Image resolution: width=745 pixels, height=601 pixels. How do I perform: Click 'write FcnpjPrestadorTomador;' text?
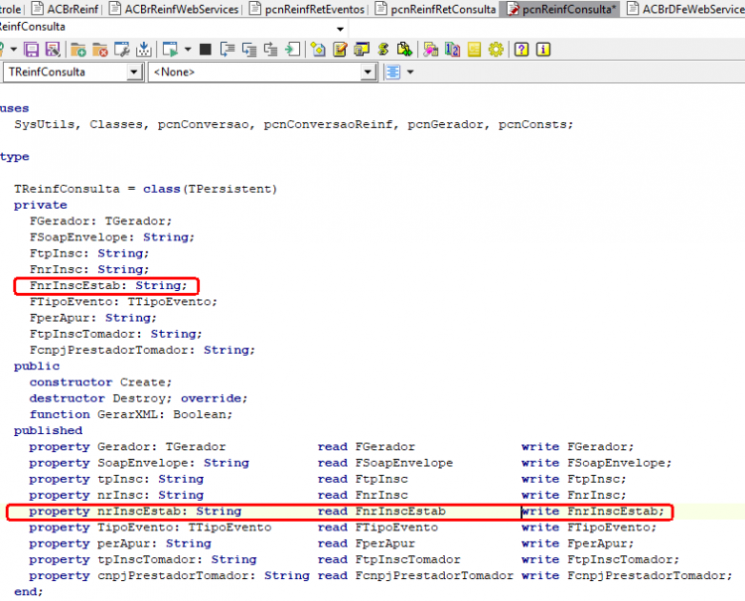[x=627, y=576]
